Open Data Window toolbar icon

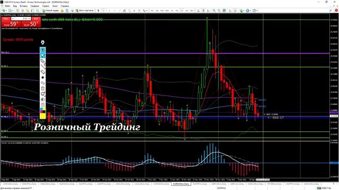coord(22,11)
